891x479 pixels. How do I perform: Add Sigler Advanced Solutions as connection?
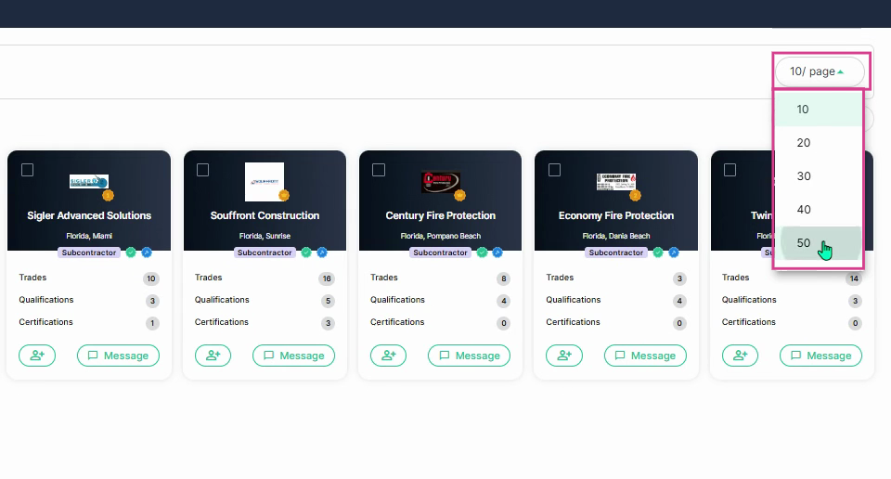tap(37, 356)
